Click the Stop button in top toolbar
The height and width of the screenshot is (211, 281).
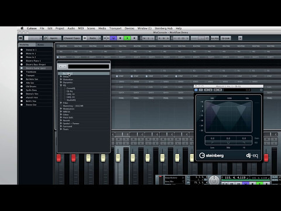click(121, 38)
